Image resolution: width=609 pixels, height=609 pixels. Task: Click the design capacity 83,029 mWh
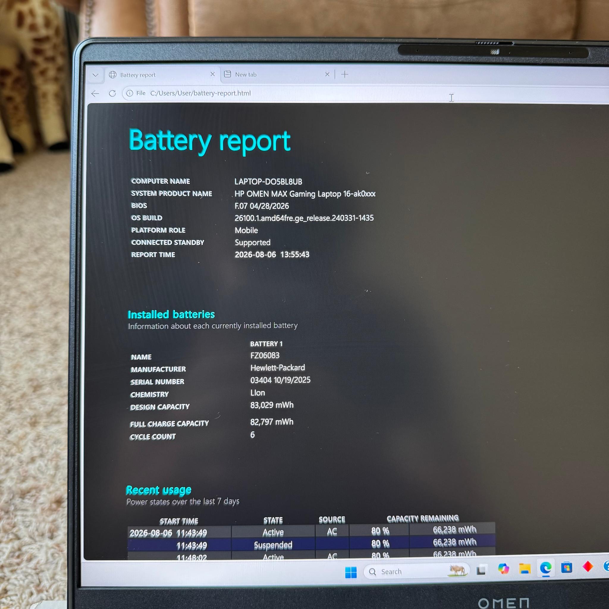click(272, 405)
